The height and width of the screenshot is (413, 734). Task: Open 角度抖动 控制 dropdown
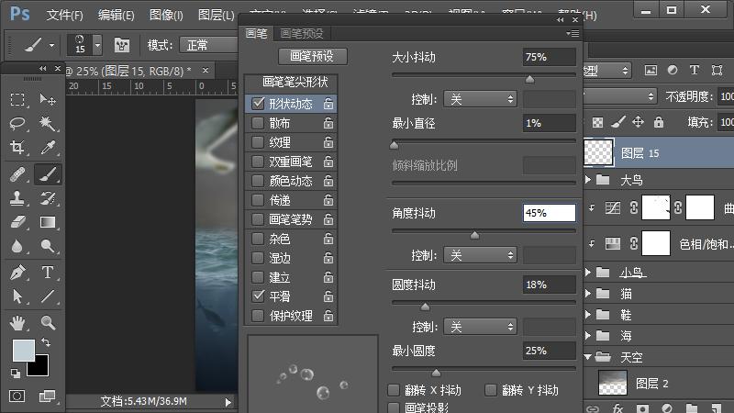tap(480, 255)
